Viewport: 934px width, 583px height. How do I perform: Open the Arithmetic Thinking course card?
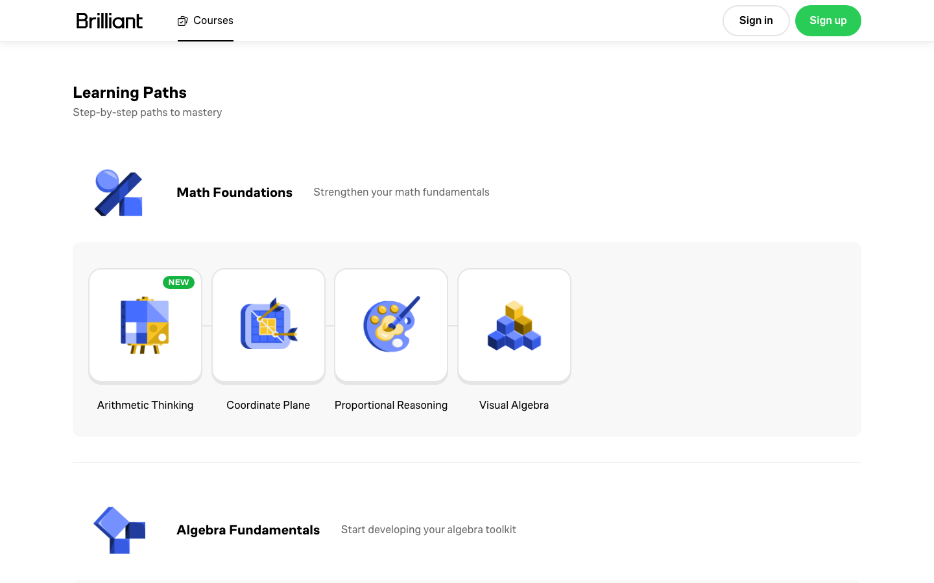point(145,326)
